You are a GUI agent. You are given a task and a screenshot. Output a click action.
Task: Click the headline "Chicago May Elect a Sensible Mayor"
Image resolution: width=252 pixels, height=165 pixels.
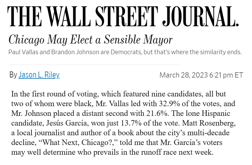(x=90, y=39)
